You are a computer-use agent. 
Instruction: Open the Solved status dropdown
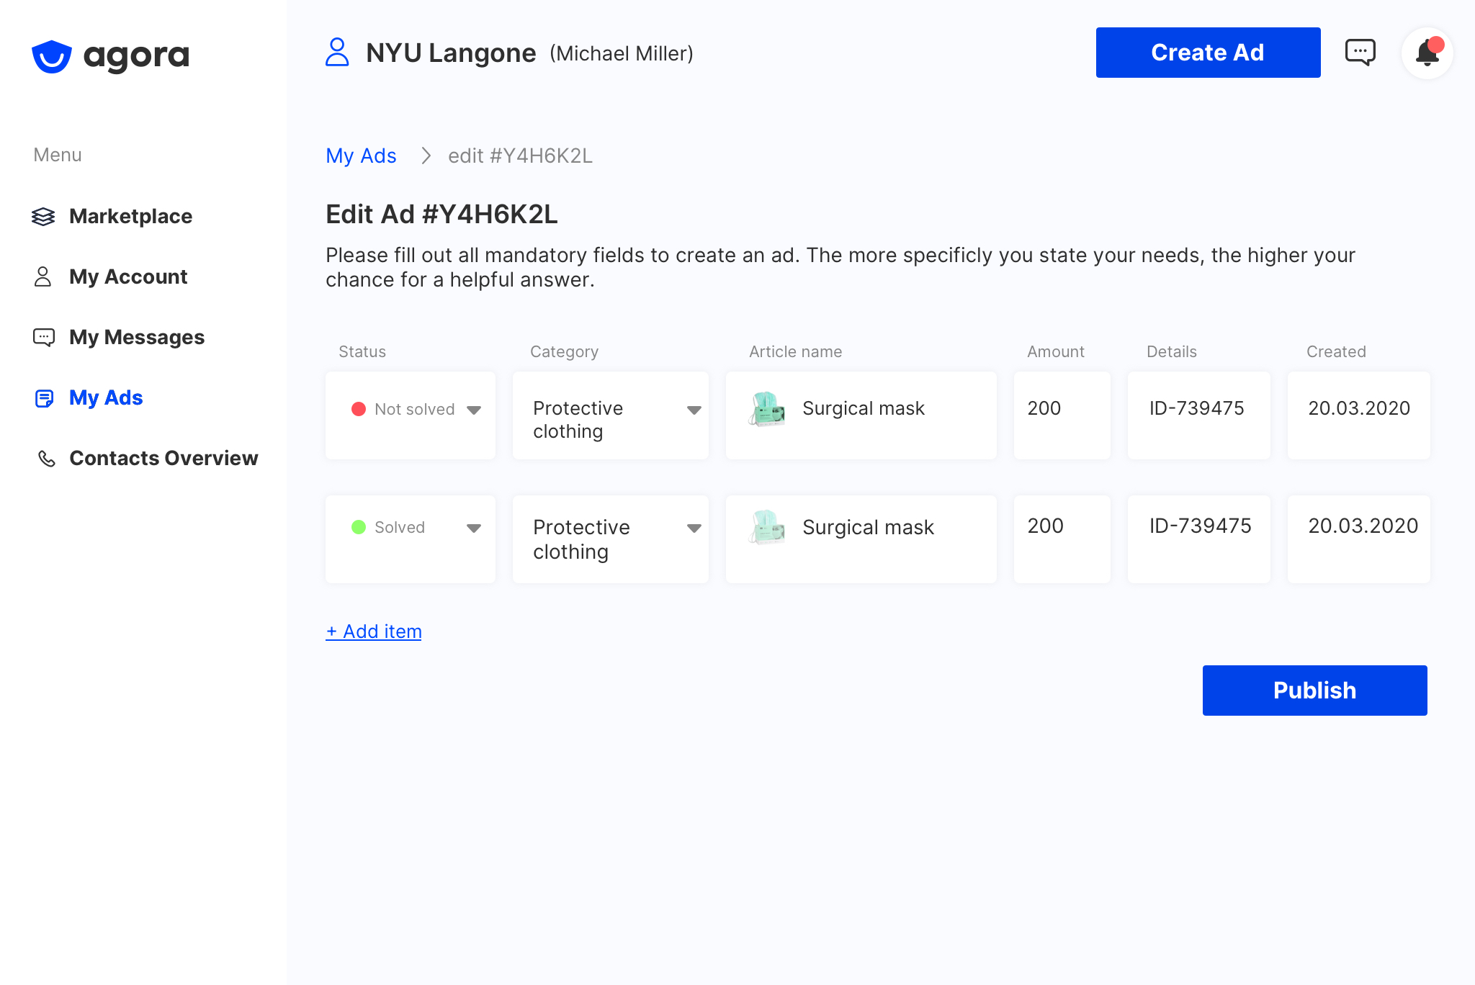point(473,528)
